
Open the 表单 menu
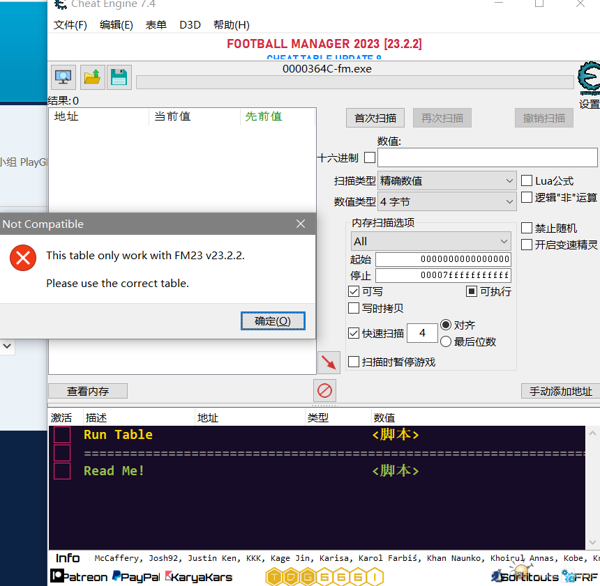(156, 25)
